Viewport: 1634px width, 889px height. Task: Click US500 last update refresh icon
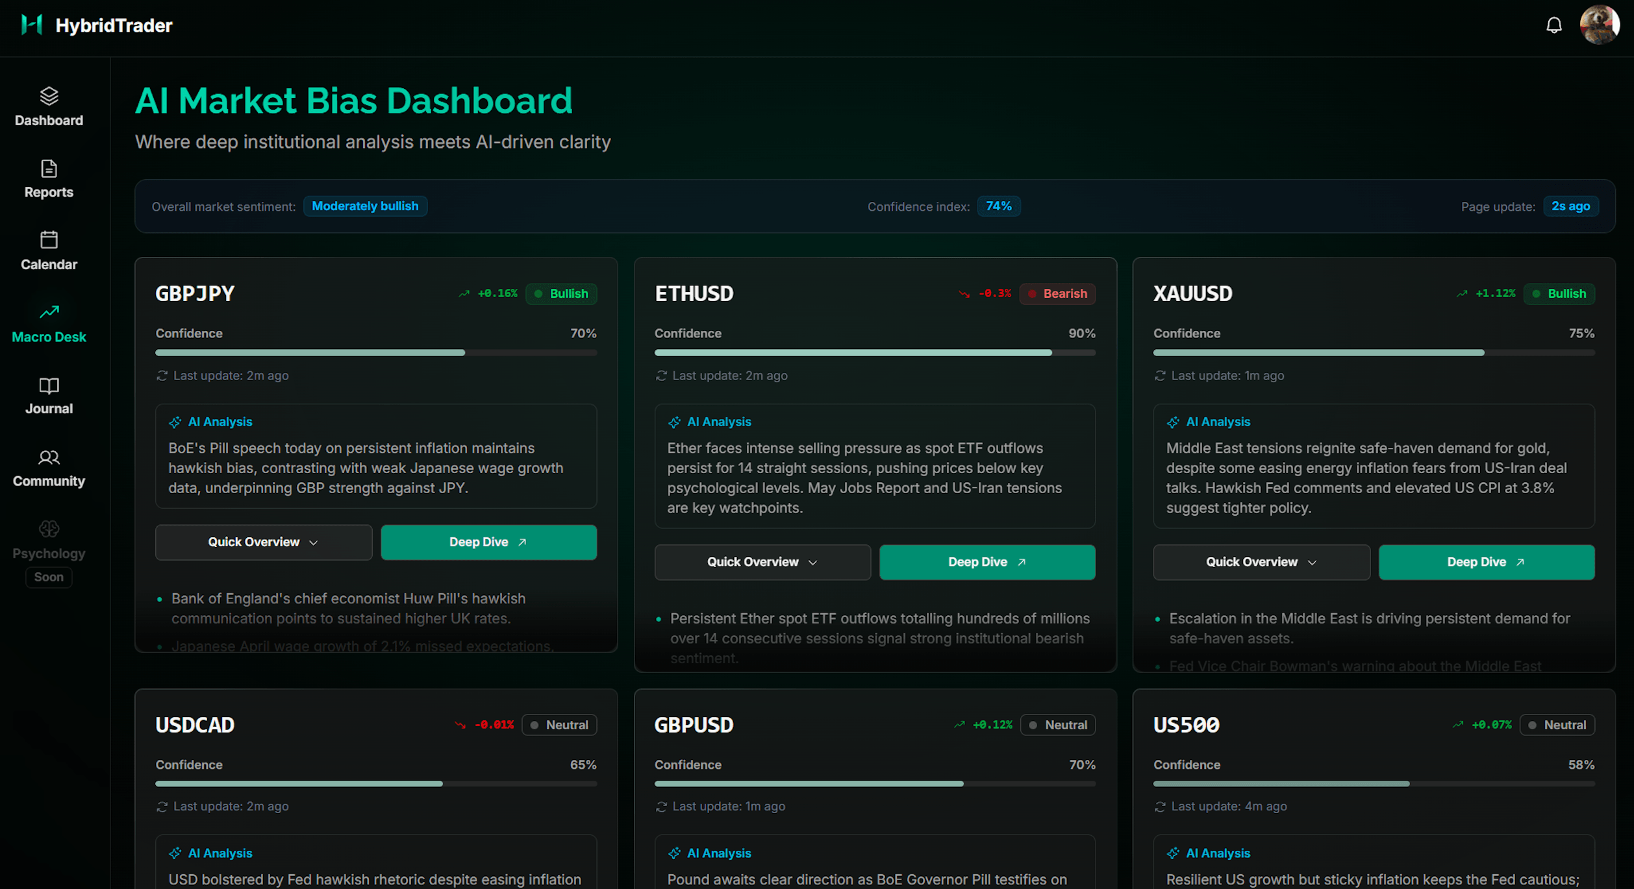1160,807
